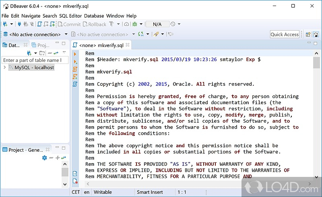Select the DBeaver perspective icon
Screen dimensions: 322x197
click(x=316, y=34)
